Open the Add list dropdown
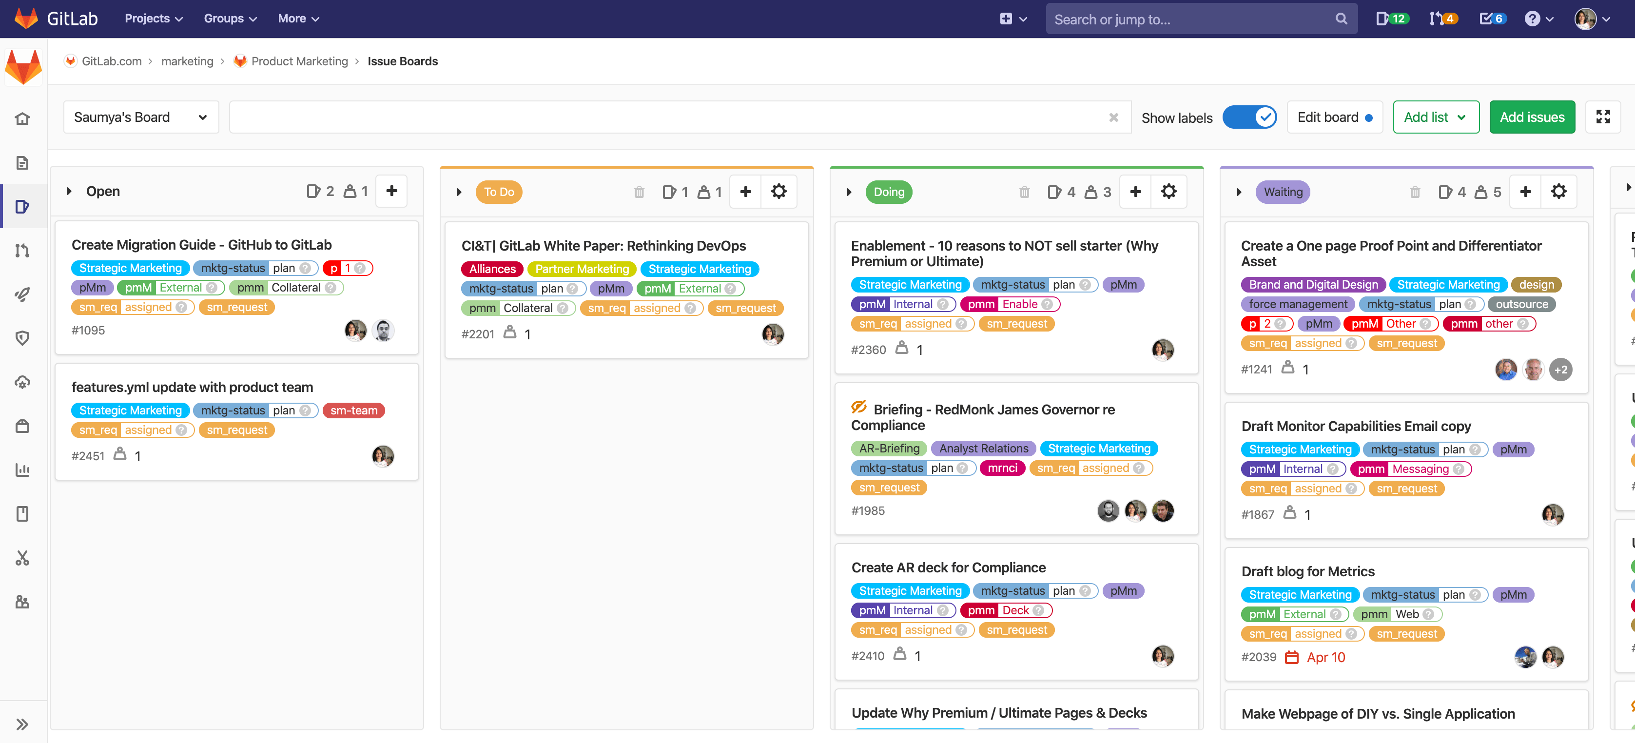The height and width of the screenshot is (743, 1635). 1436,117
